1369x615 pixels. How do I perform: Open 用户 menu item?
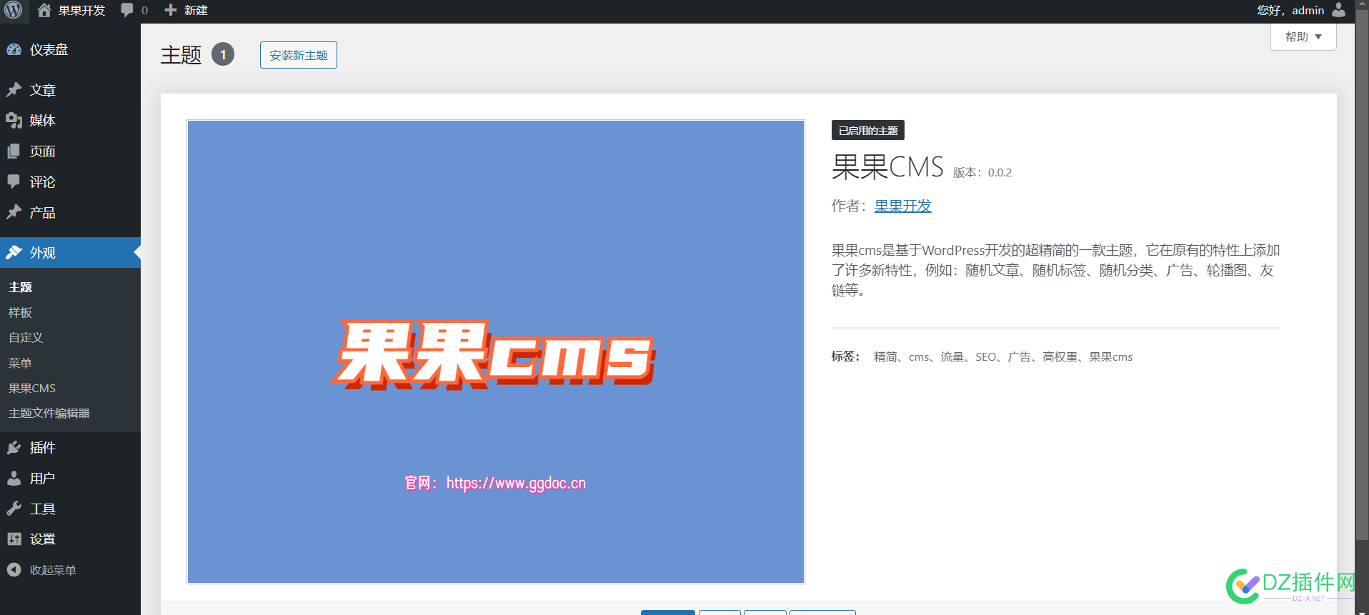coord(70,479)
